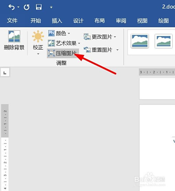Click the 删除背景 (Remove Background) icon
This screenshot has width=175, height=191.
click(x=14, y=36)
